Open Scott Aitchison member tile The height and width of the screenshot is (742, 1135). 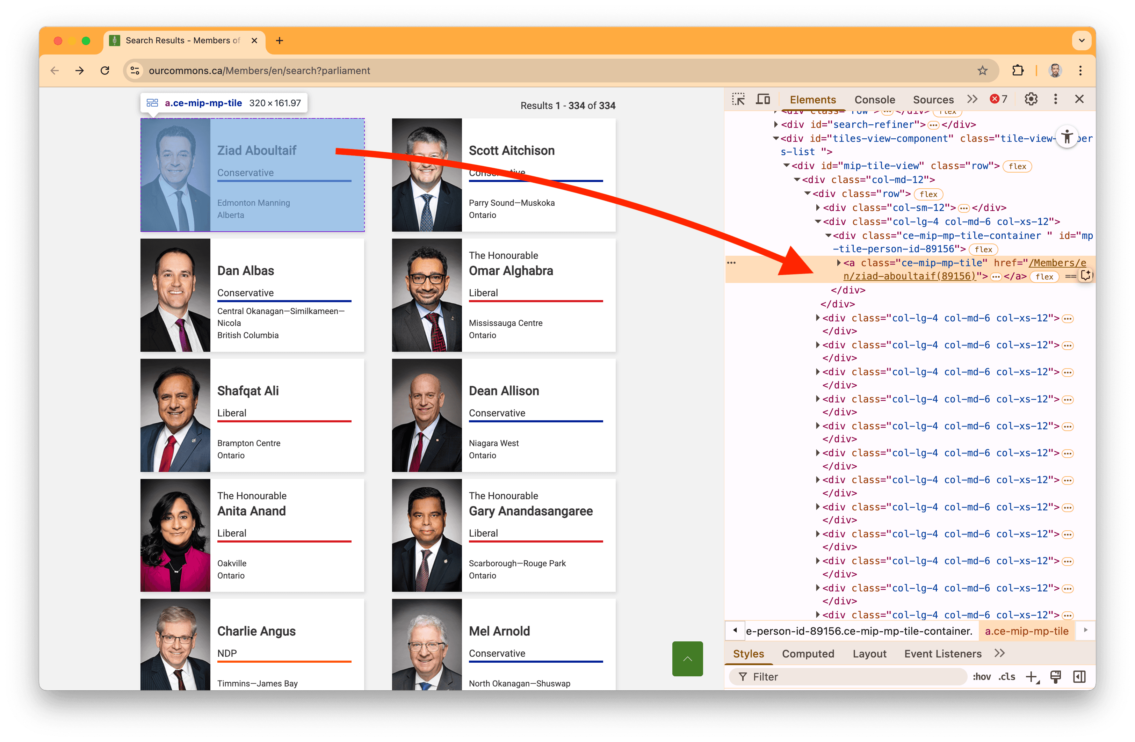tap(504, 175)
